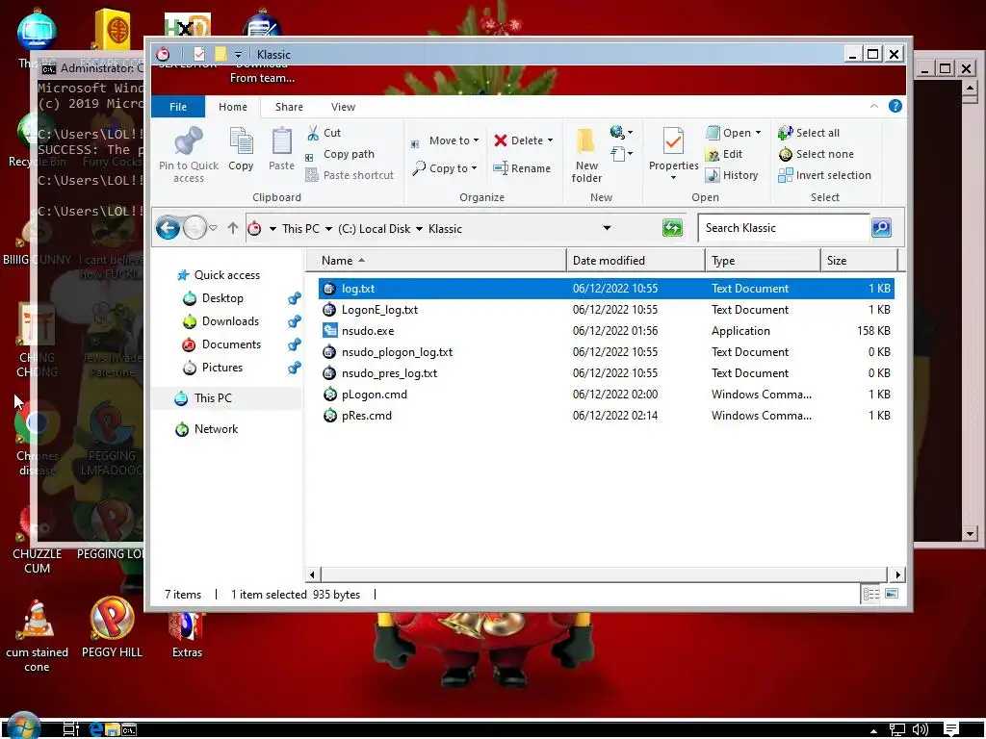Switch to the Home tab
The width and height of the screenshot is (986, 739).
point(233,107)
